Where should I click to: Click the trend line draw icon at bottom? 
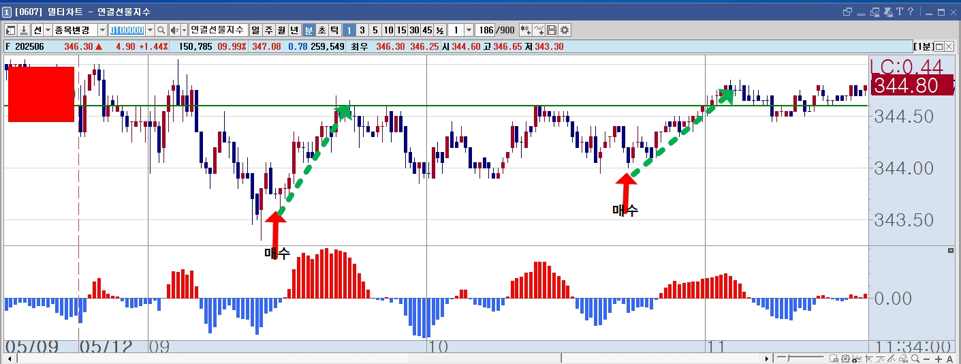[880, 359]
